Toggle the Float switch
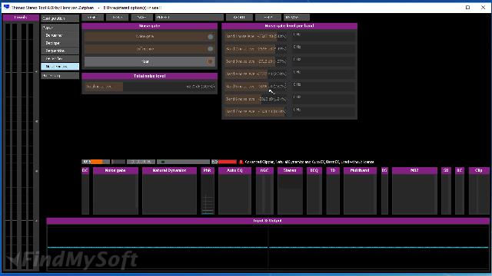The image size is (492, 276). tap(149, 61)
